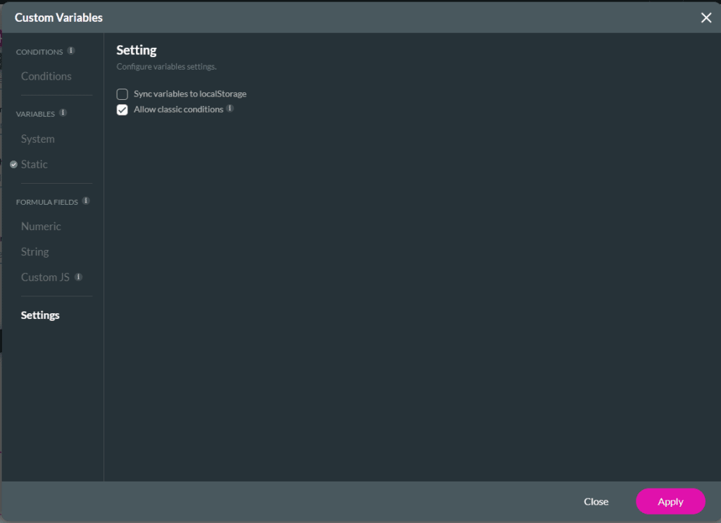Open the Conditions section in sidebar
721x523 pixels.
(x=46, y=76)
